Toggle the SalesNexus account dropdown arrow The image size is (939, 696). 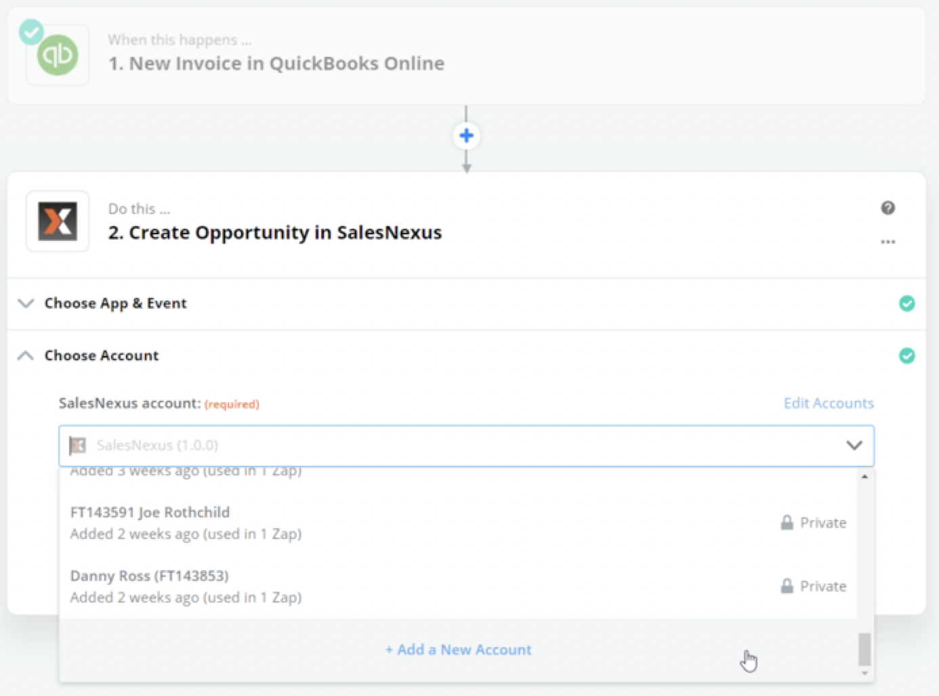coord(854,445)
